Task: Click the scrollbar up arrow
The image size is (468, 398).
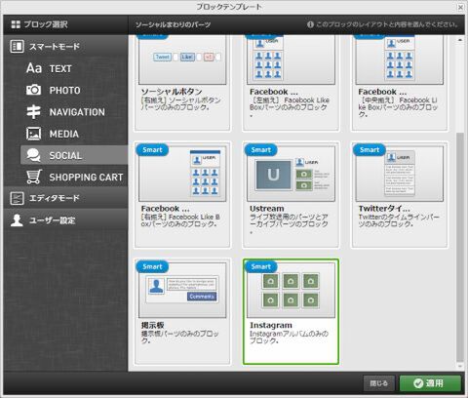Action: pyautogui.click(x=459, y=40)
